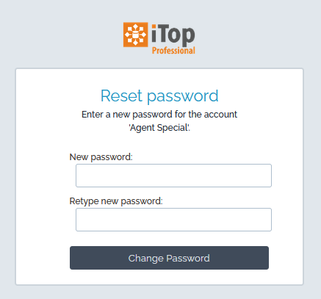This screenshot has width=321, height=299.
Task: Click the gray iTop wordmark text
Action: coord(173,35)
